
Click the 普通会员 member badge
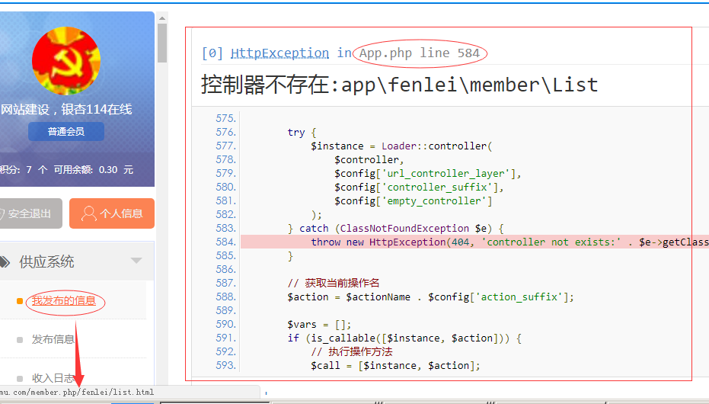pyautogui.click(x=66, y=132)
